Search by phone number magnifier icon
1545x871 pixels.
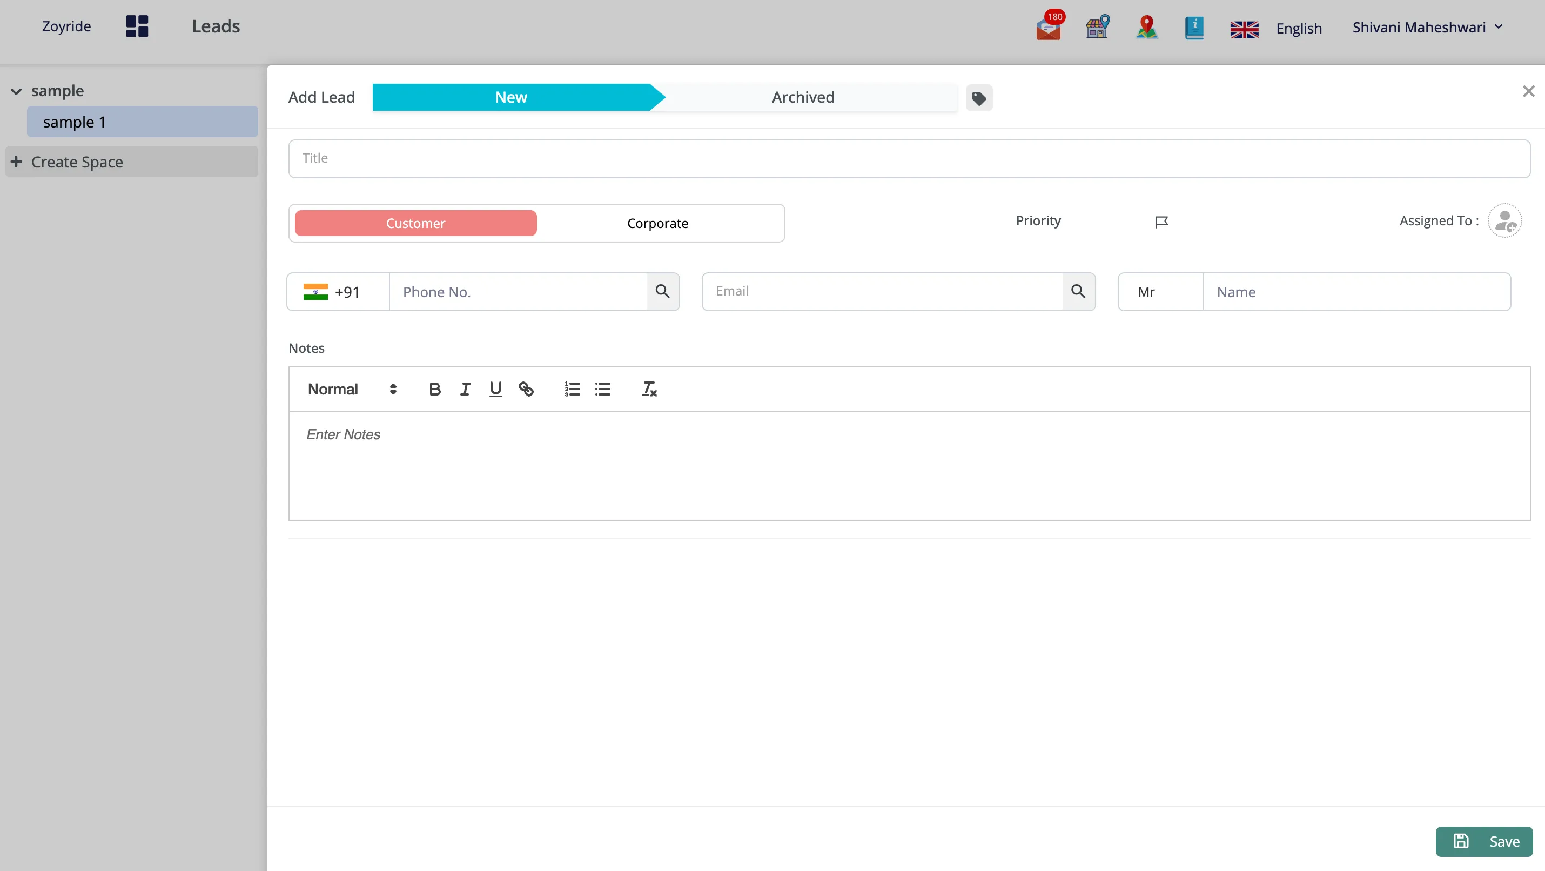point(662,292)
